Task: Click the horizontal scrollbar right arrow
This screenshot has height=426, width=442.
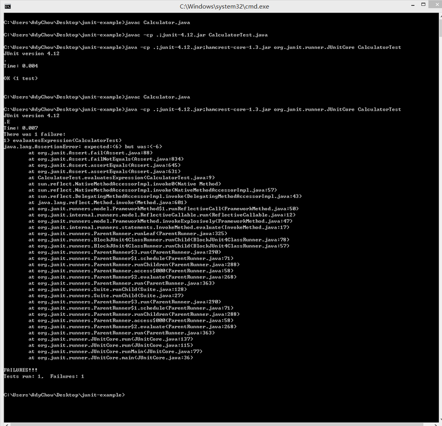Action: coord(436,424)
